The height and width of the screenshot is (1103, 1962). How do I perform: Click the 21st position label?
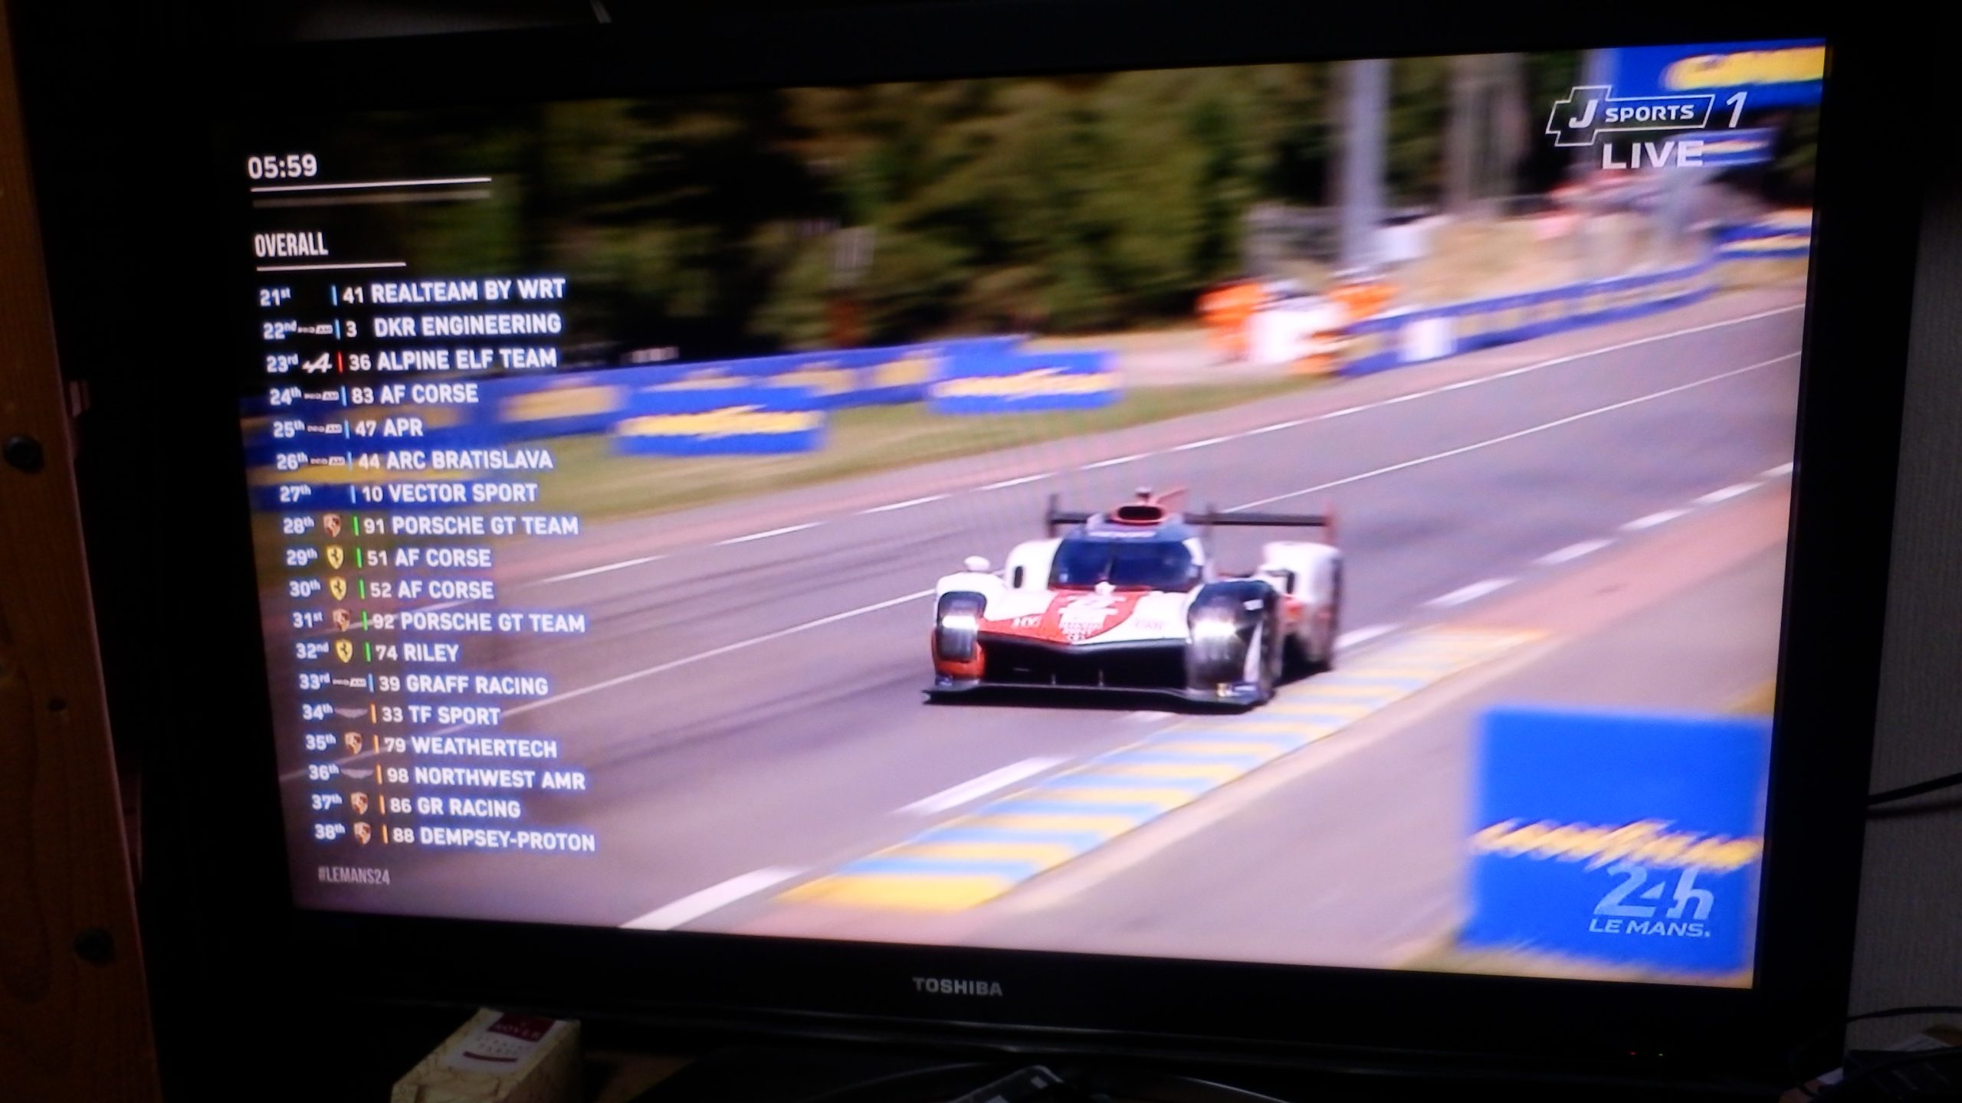coord(274,297)
